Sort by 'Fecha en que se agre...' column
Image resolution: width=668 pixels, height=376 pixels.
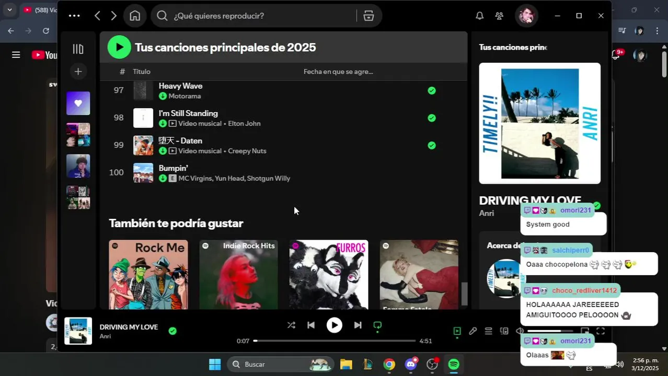coord(338,72)
